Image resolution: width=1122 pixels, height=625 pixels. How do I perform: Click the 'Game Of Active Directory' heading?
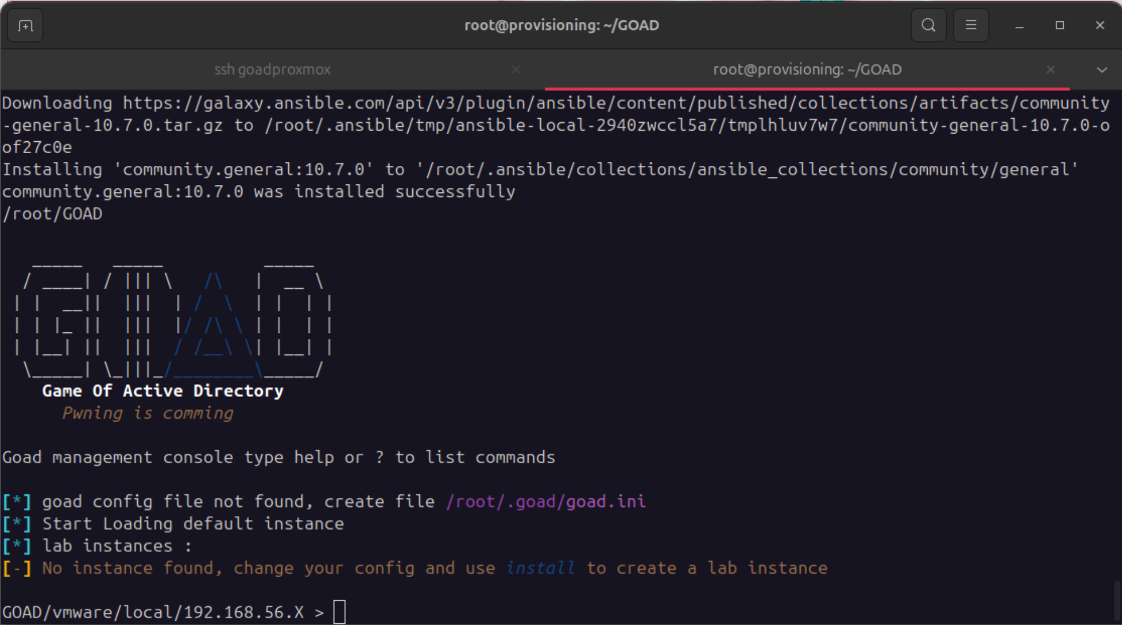click(163, 391)
